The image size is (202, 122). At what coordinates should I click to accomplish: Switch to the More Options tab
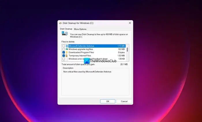coord(80,29)
